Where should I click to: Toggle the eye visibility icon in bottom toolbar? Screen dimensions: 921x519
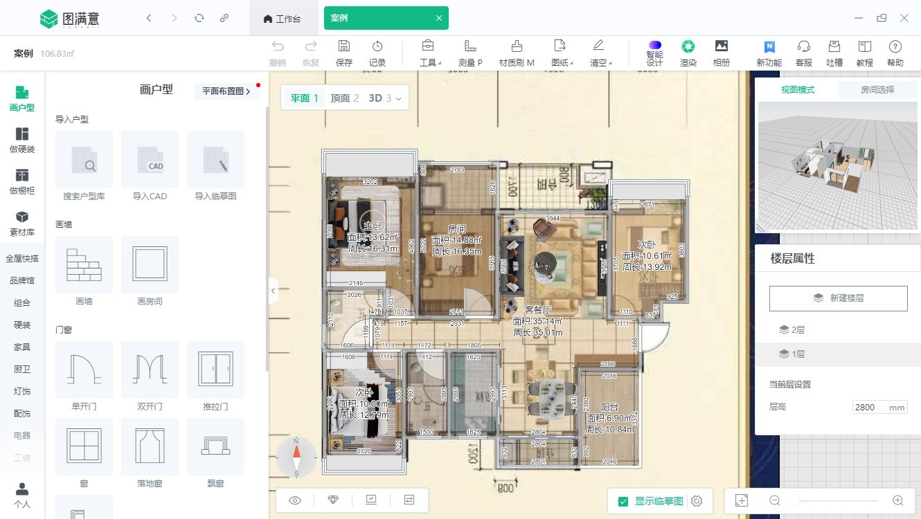(295, 500)
